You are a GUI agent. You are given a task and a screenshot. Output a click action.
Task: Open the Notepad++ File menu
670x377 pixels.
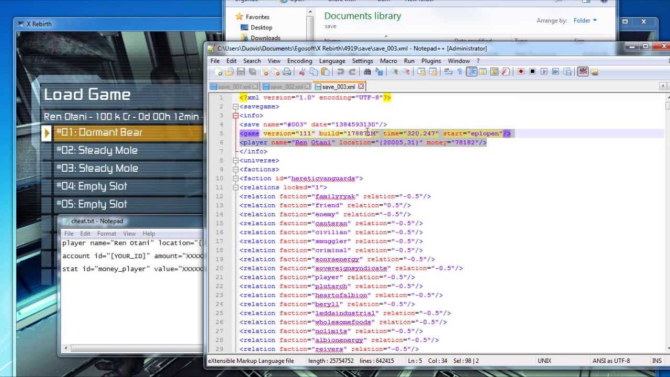[215, 61]
